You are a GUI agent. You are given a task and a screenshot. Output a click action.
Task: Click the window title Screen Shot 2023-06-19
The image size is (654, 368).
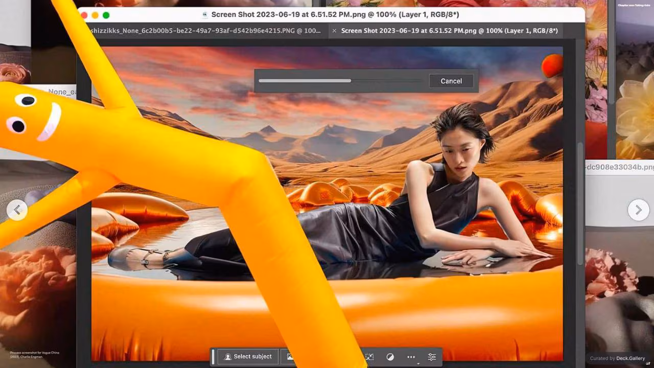[x=335, y=15]
